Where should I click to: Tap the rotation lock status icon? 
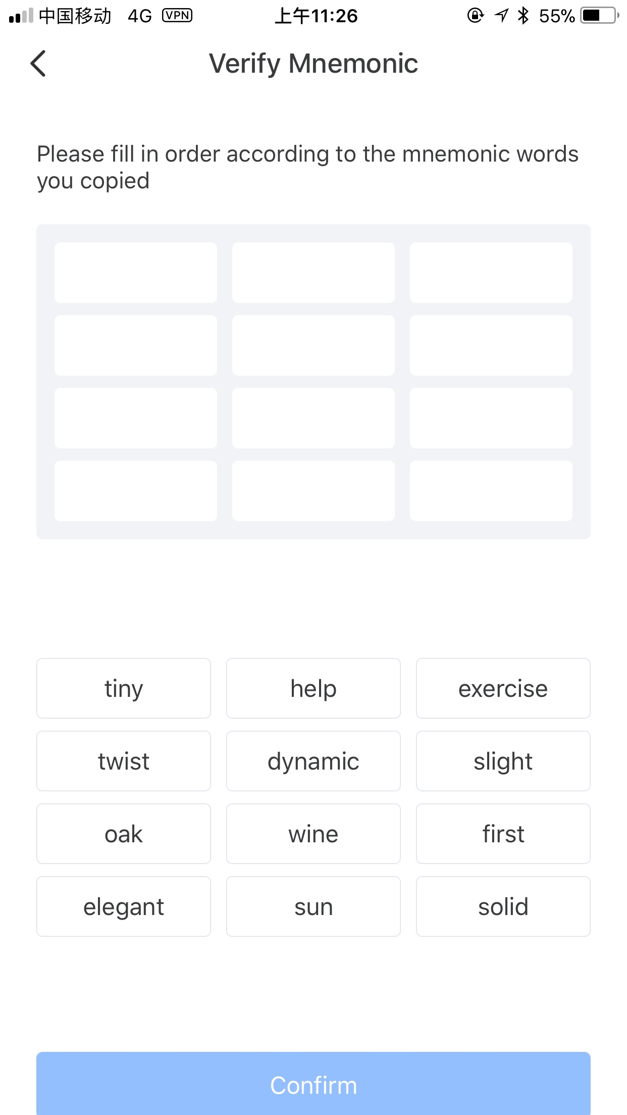click(x=475, y=16)
